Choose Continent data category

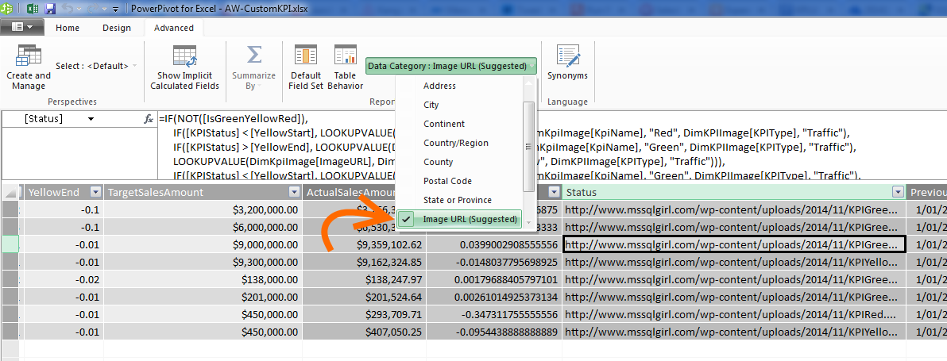(459, 124)
